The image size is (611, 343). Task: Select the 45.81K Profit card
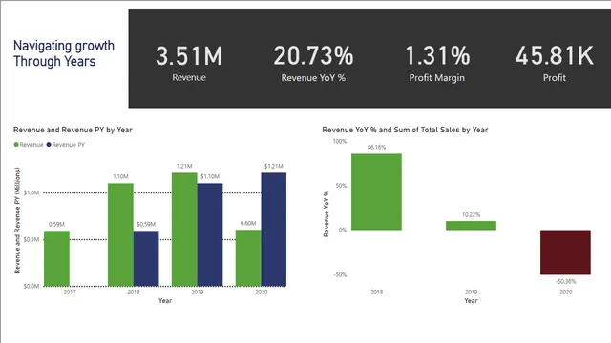554,63
